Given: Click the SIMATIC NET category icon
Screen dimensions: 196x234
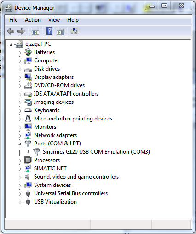Looking at the screenshot, I should (28, 168).
